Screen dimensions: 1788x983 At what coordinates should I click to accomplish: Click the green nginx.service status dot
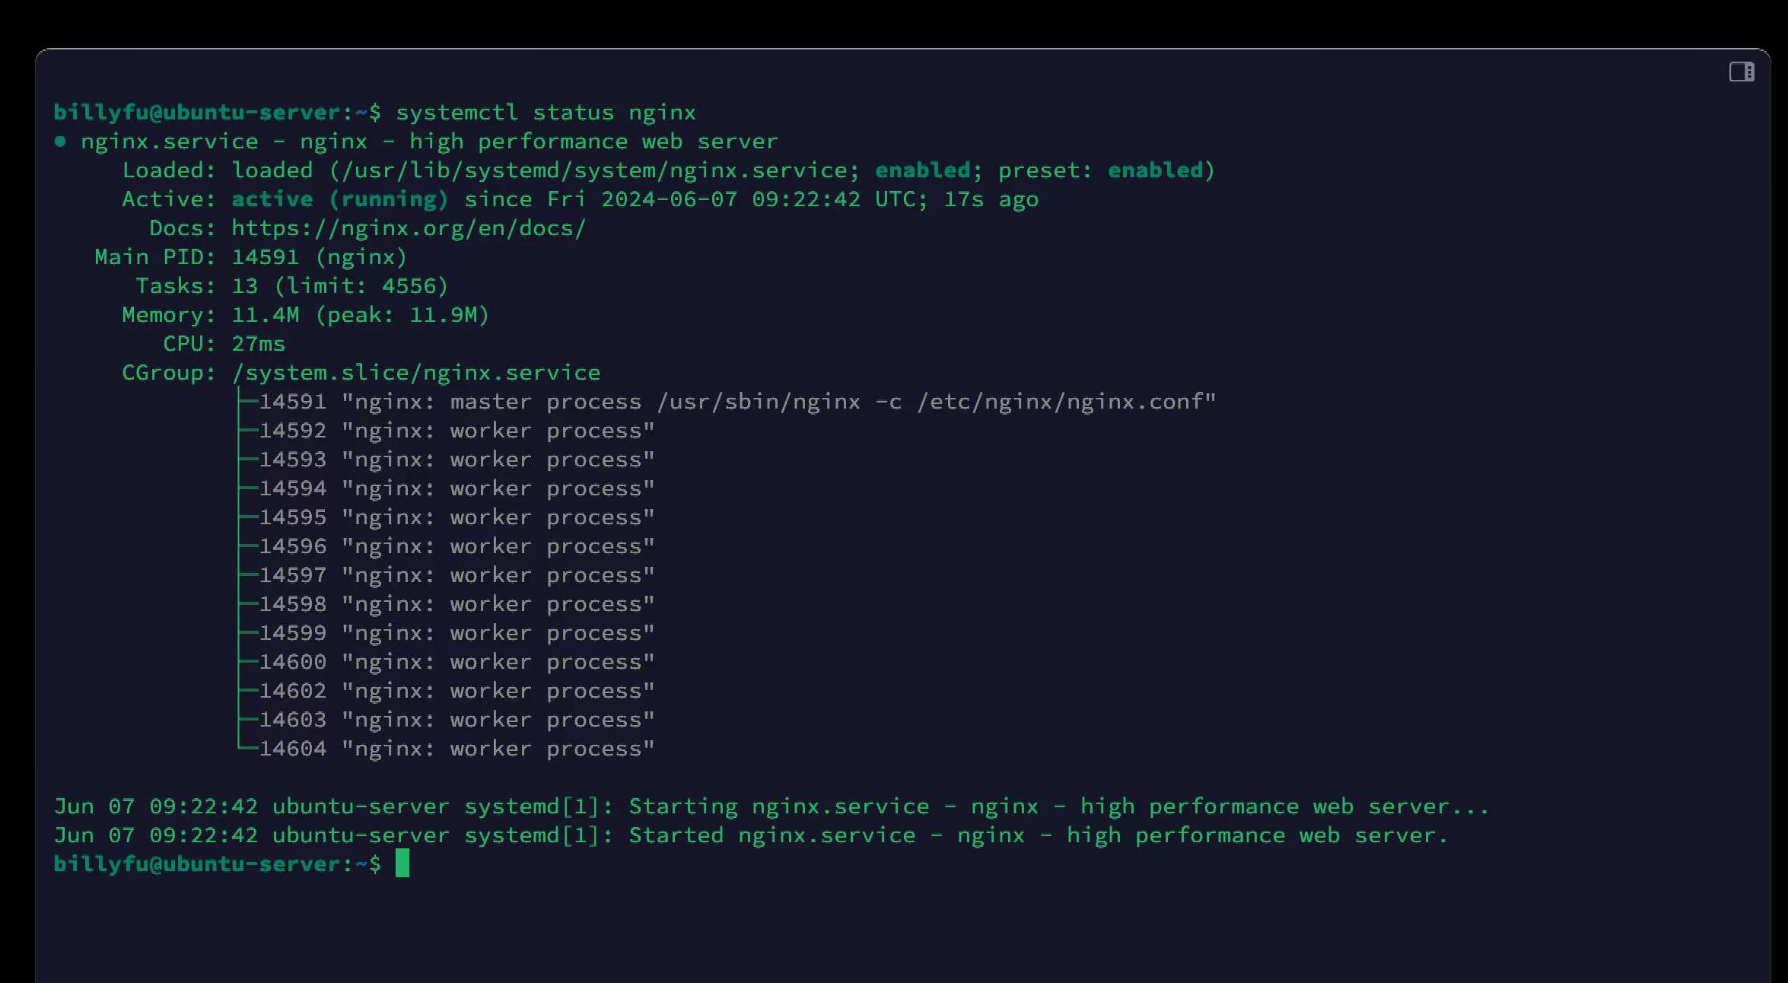[x=60, y=142]
